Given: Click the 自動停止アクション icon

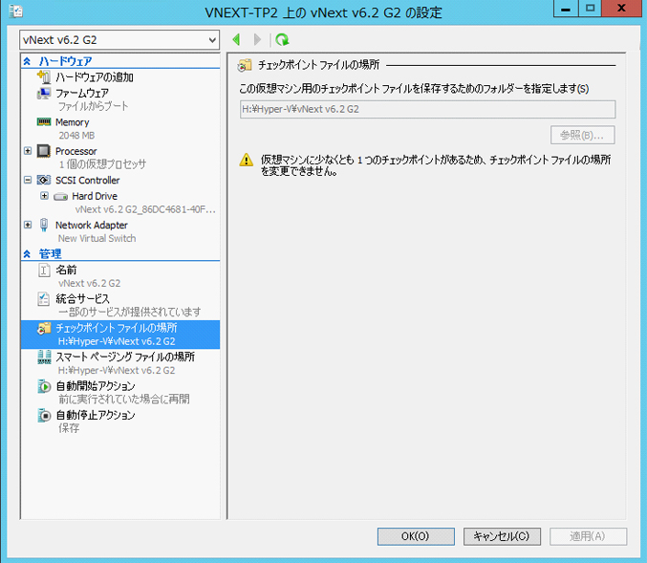Looking at the screenshot, I should click(x=44, y=415).
